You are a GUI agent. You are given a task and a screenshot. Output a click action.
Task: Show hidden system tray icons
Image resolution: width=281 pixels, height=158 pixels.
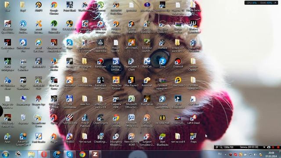225,154
